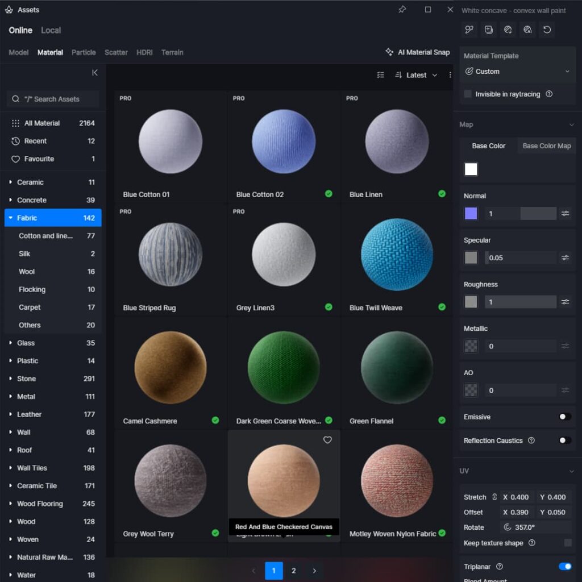582x582 pixels.
Task: Open the Latest sort dropdown
Action: click(x=417, y=75)
